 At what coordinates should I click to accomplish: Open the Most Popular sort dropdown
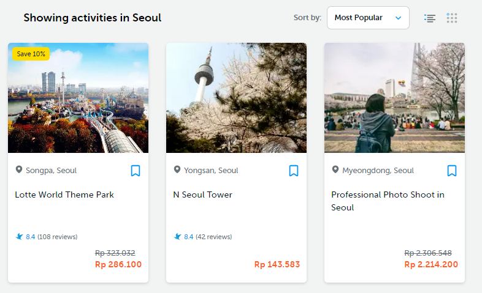367,18
